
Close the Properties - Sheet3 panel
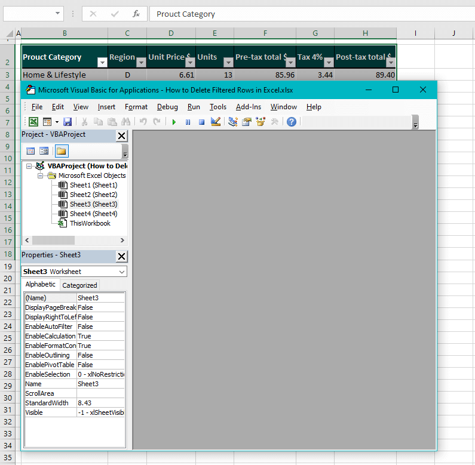click(x=121, y=257)
